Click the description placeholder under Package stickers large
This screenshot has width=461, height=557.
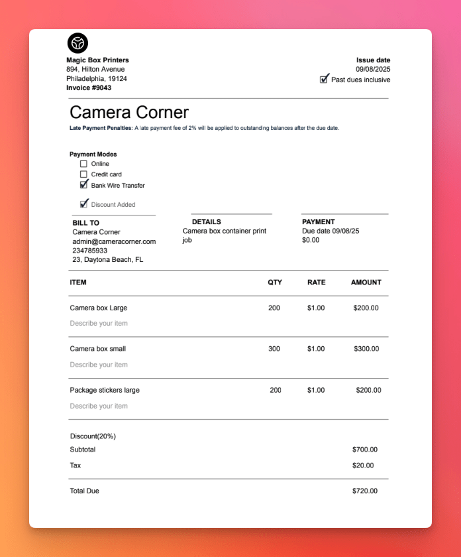pos(99,406)
